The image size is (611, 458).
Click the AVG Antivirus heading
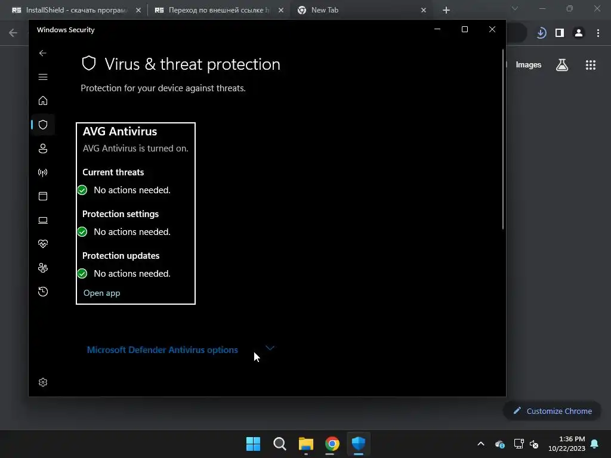click(x=119, y=131)
